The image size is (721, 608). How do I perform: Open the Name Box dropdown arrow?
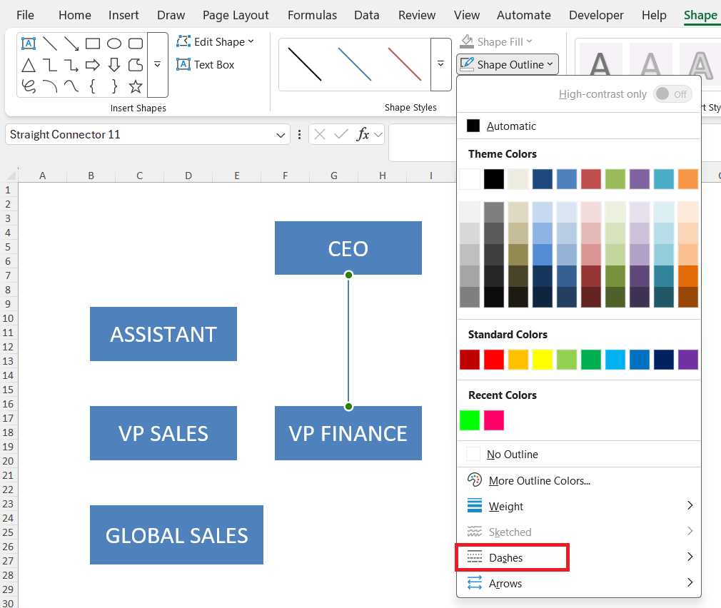point(281,135)
